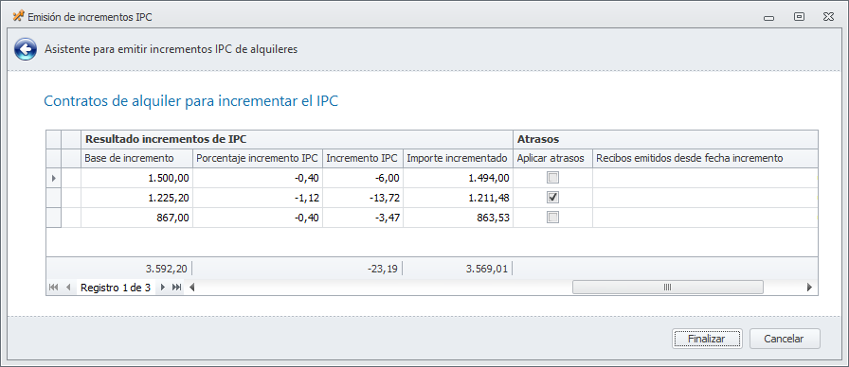Click the Cancelar button
This screenshot has height=367, width=849.
[785, 339]
